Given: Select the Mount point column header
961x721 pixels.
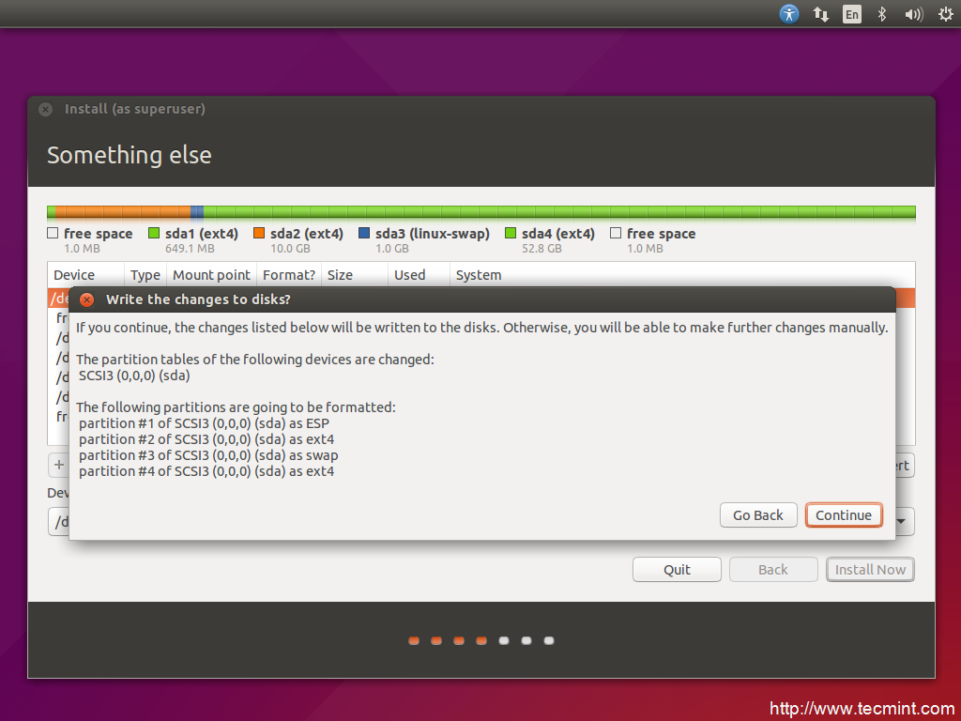Looking at the screenshot, I should pyautogui.click(x=211, y=275).
